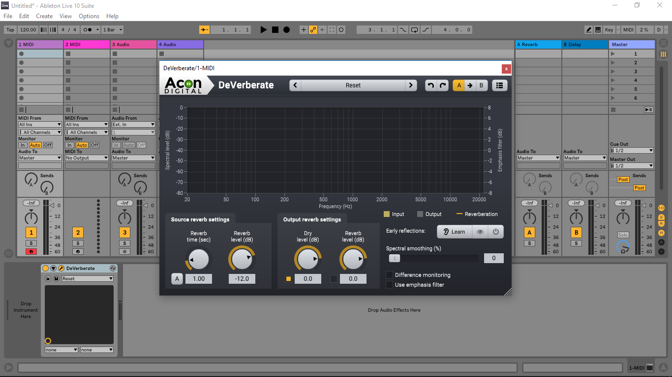Screen dimensions: 672x377
Task: Click the Dry level knob
Action: click(308, 259)
